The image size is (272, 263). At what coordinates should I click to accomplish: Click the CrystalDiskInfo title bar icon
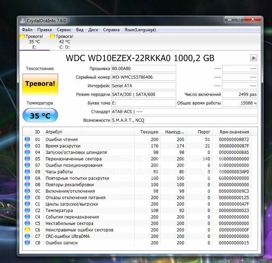22,20
